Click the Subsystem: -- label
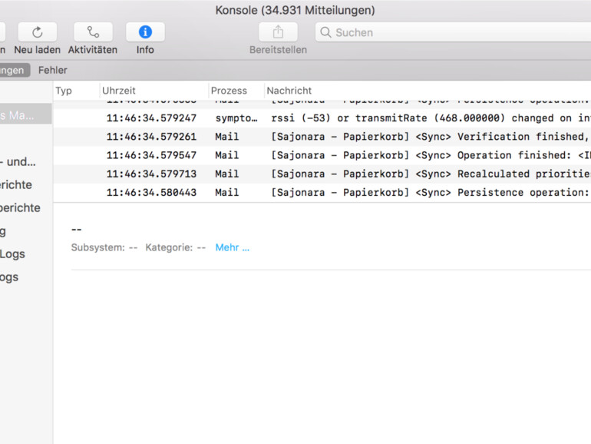 [x=104, y=247]
